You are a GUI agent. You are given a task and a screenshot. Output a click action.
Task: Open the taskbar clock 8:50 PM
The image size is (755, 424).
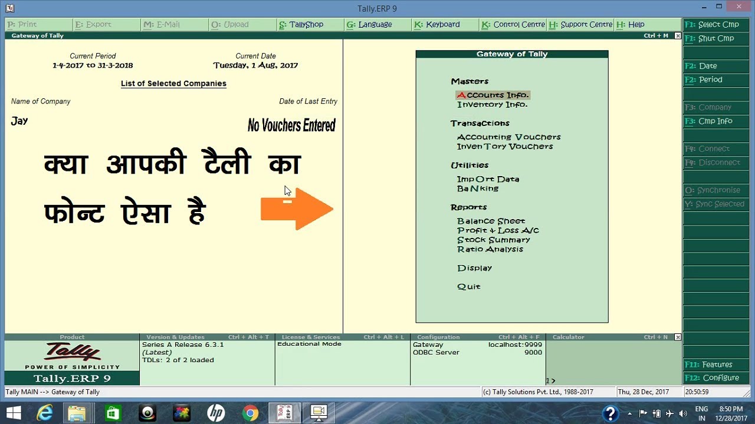pyautogui.click(x=731, y=413)
